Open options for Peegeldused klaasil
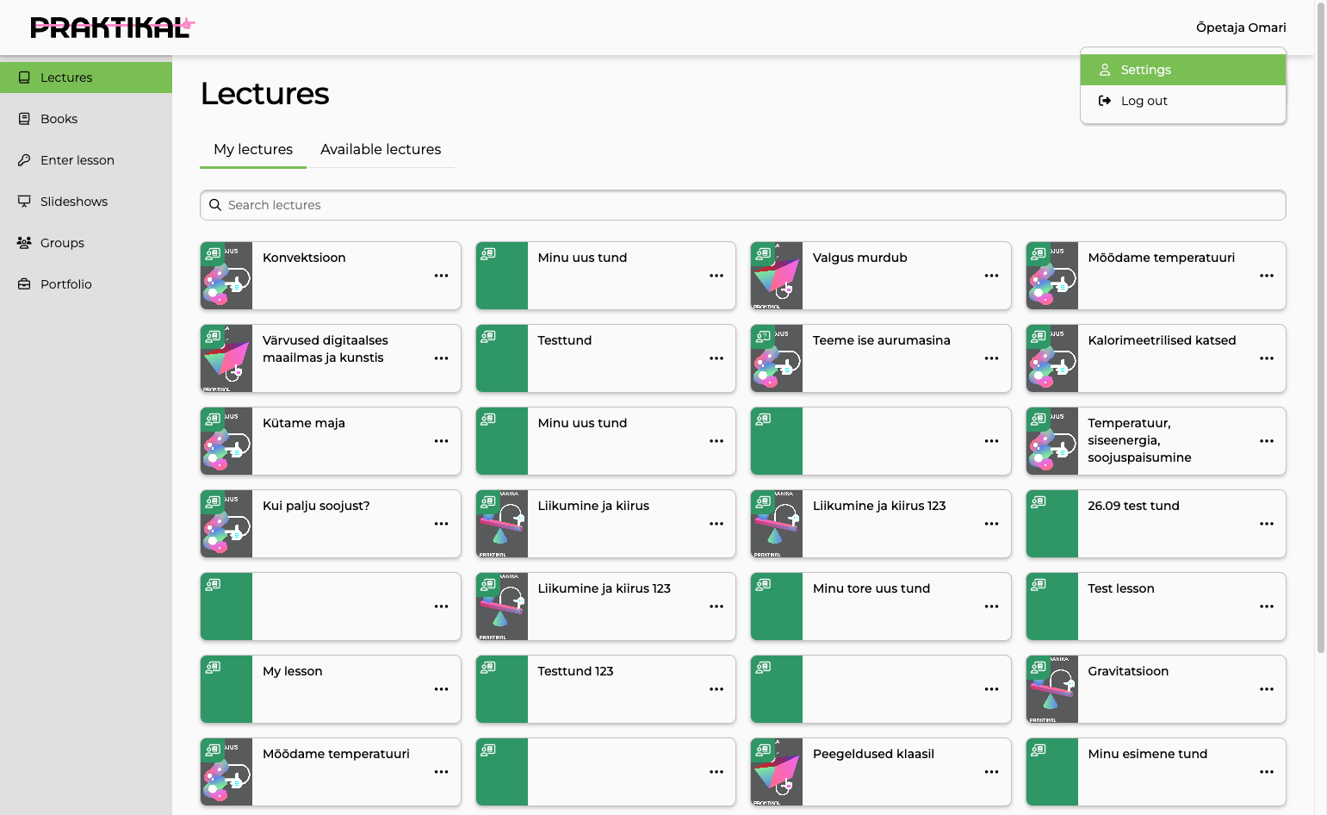 pyautogui.click(x=992, y=772)
